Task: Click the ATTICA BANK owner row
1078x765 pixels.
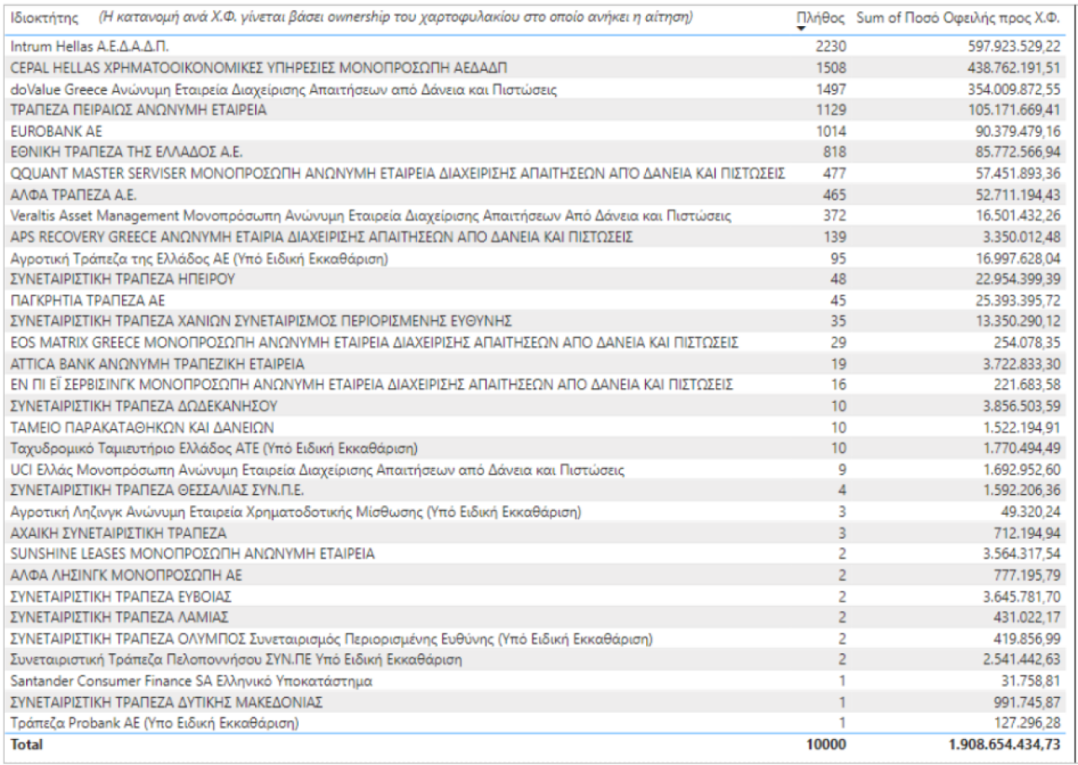Action: coord(157,364)
